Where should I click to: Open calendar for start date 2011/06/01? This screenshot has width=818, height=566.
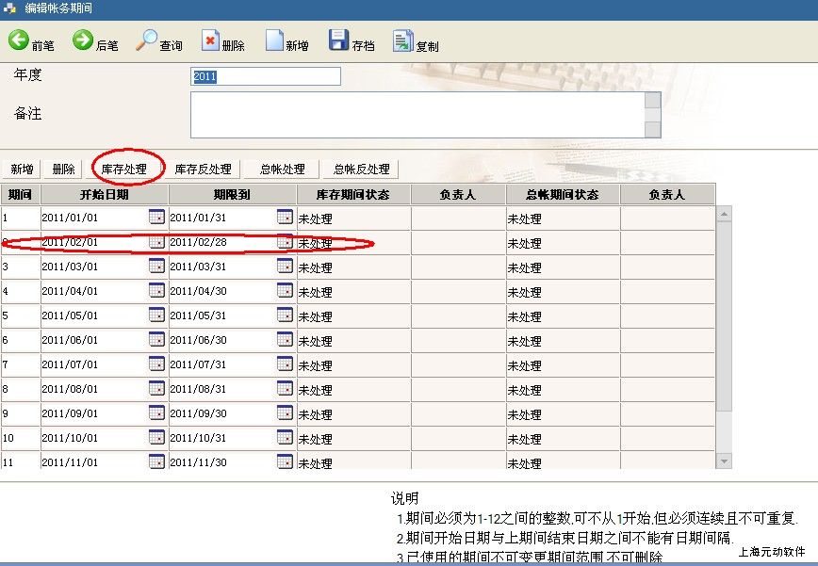click(x=156, y=340)
